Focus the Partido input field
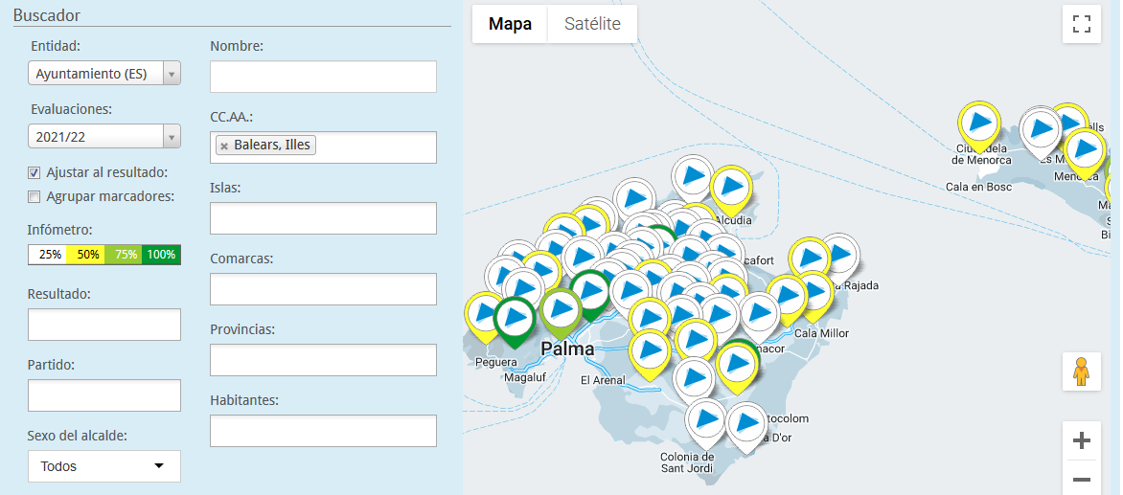Screen dimensions: 1123x495 104,395
